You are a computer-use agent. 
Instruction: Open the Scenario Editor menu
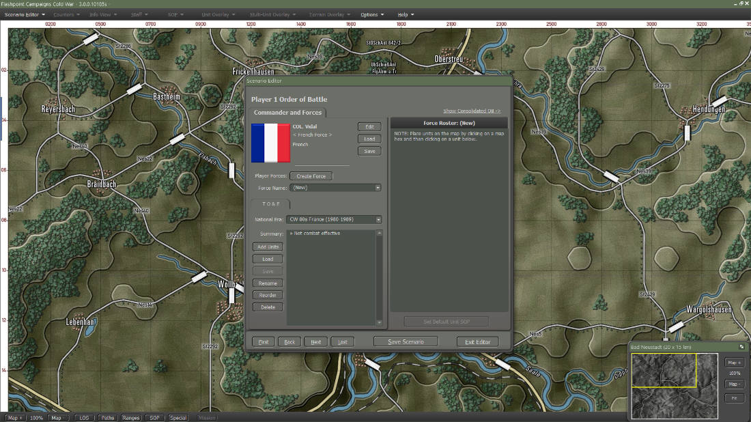25,14
